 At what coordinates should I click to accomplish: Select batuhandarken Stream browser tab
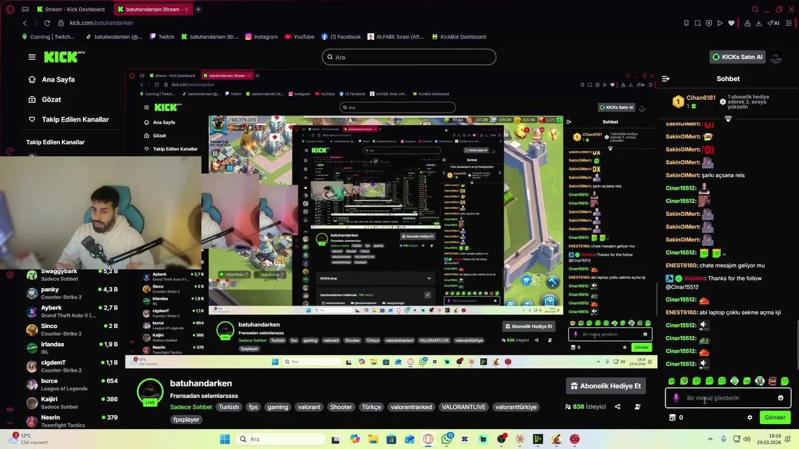point(153,9)
